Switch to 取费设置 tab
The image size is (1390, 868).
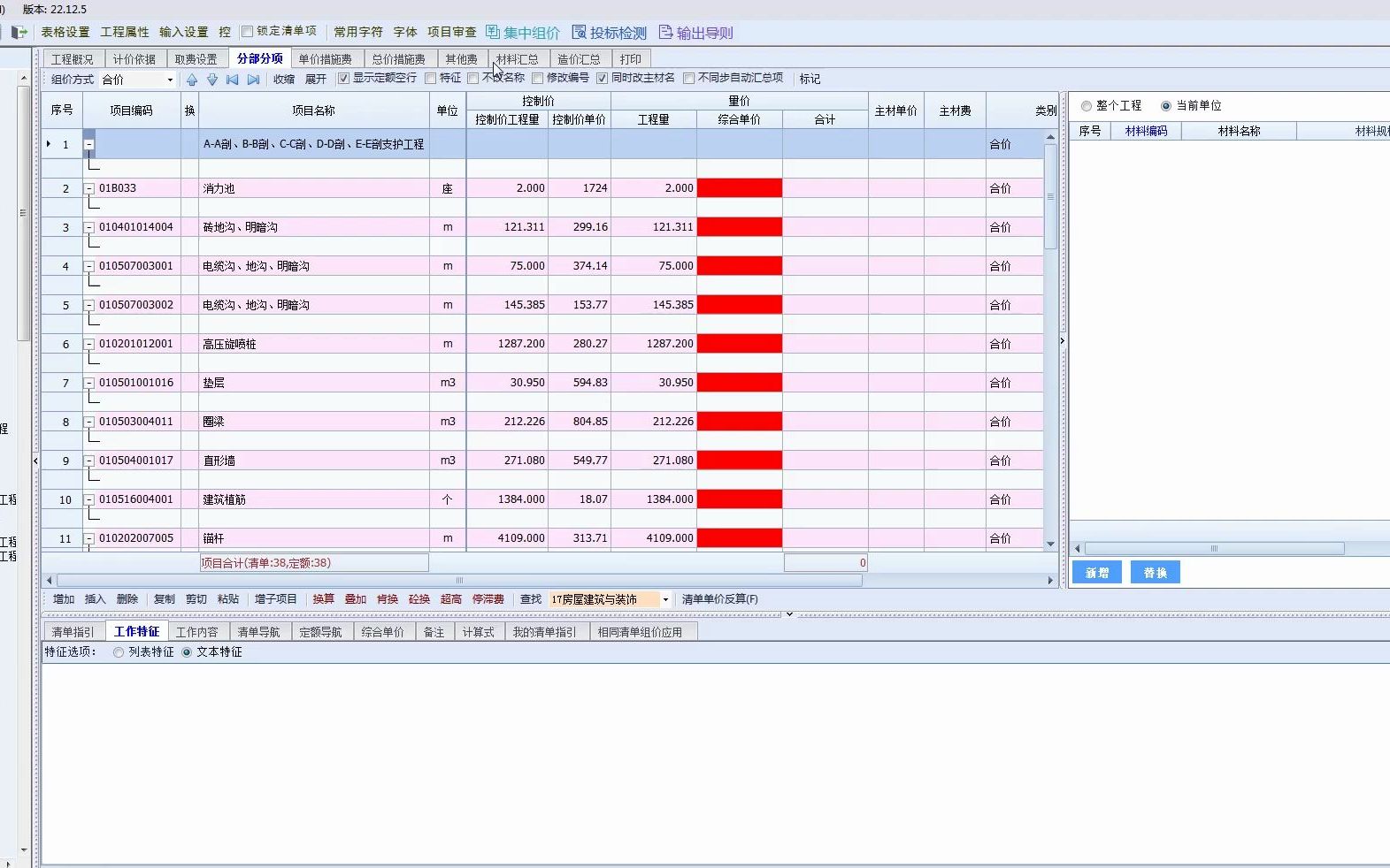click(196, 59)
